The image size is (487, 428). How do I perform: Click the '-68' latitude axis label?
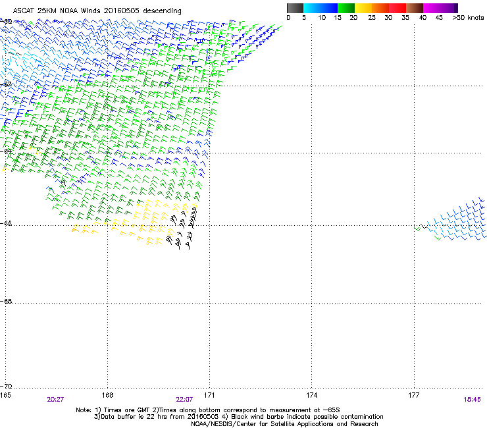pyautogui.click(x=6, y=302)
